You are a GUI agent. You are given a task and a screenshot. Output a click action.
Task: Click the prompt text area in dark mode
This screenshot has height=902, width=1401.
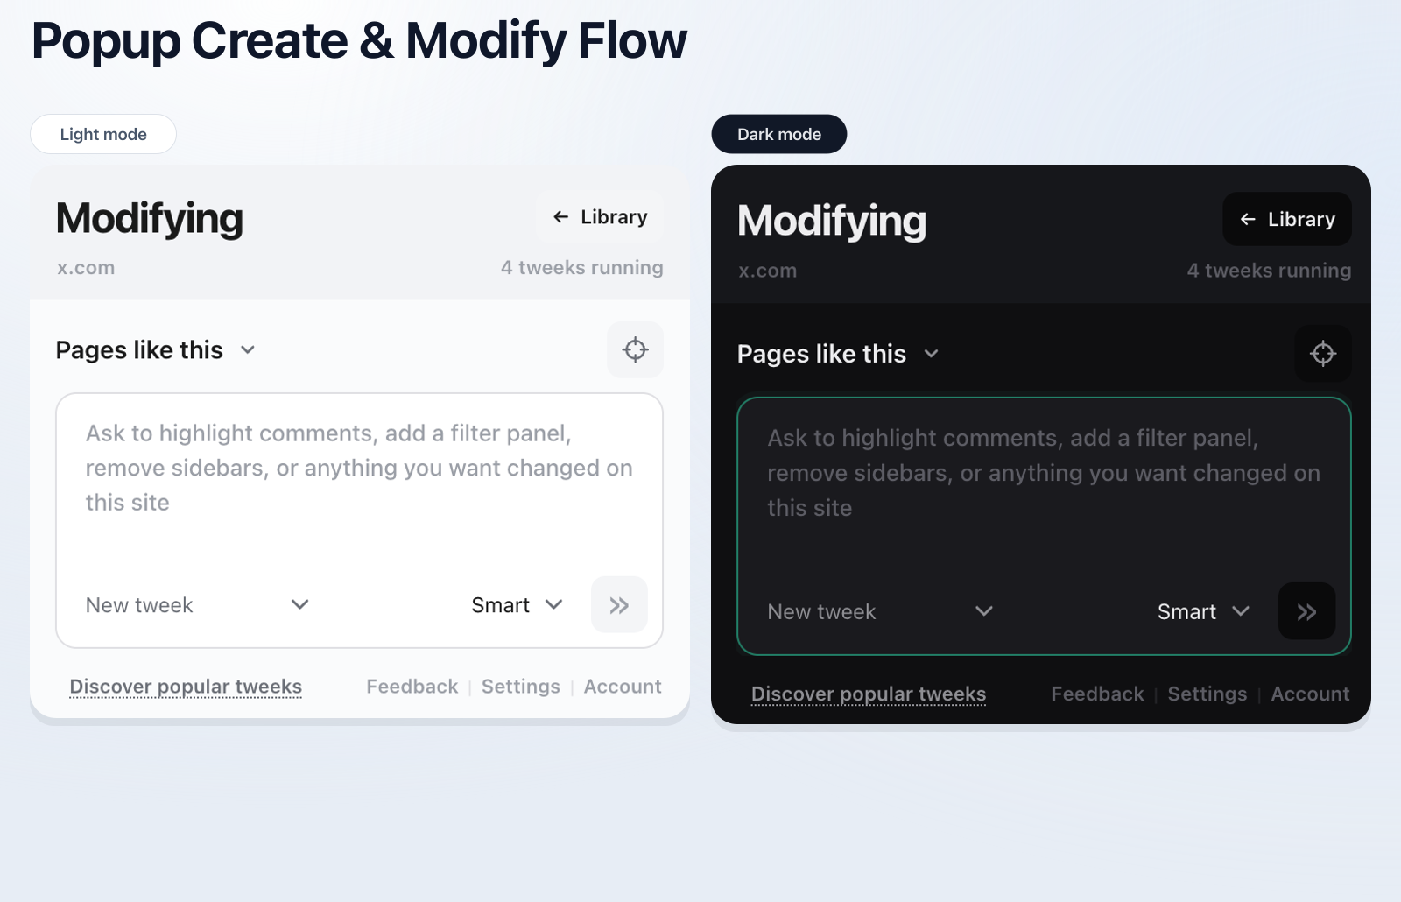pyautogui.click(x=1042, y=490)
